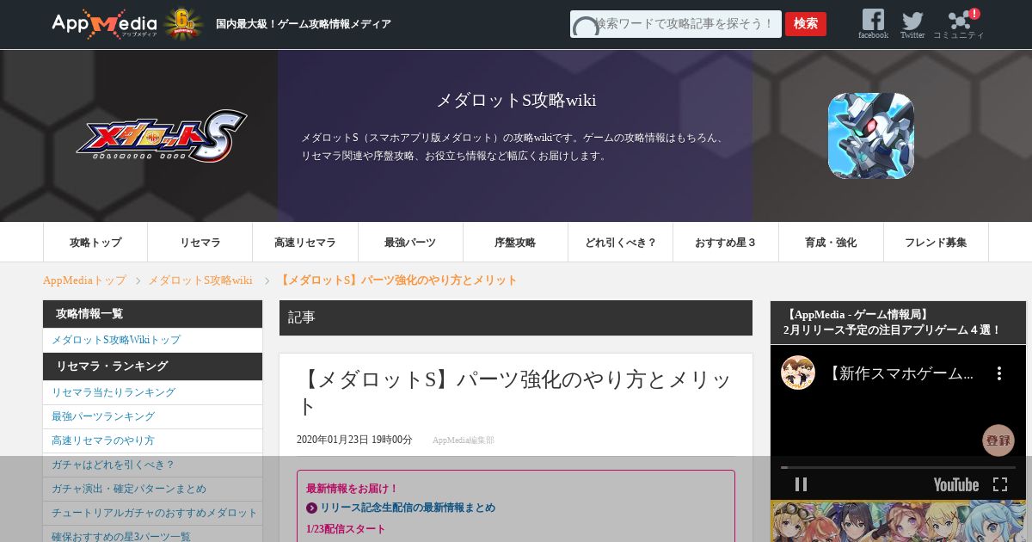Follow the AppMediaトップ breadcrumb link
Screen dimensions: 1032x542
(x=84, y=280)
